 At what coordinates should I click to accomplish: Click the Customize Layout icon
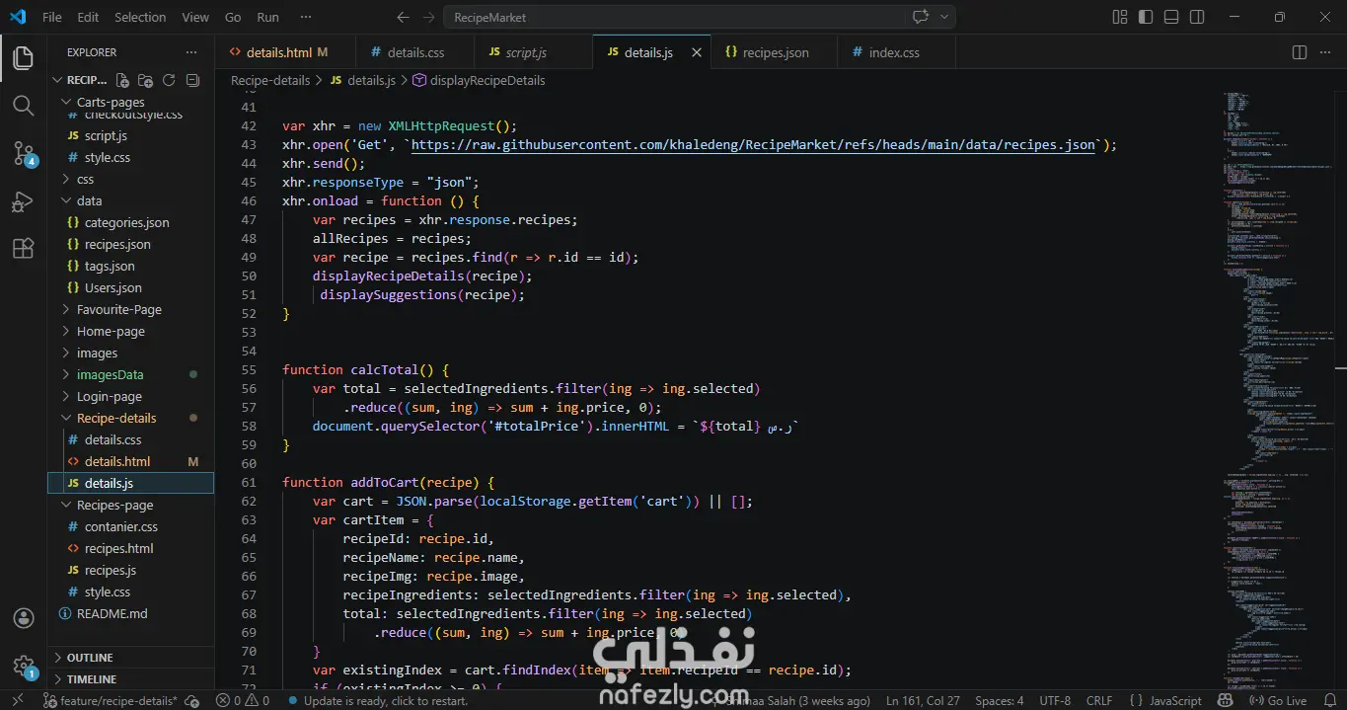tap(1119, 17)
